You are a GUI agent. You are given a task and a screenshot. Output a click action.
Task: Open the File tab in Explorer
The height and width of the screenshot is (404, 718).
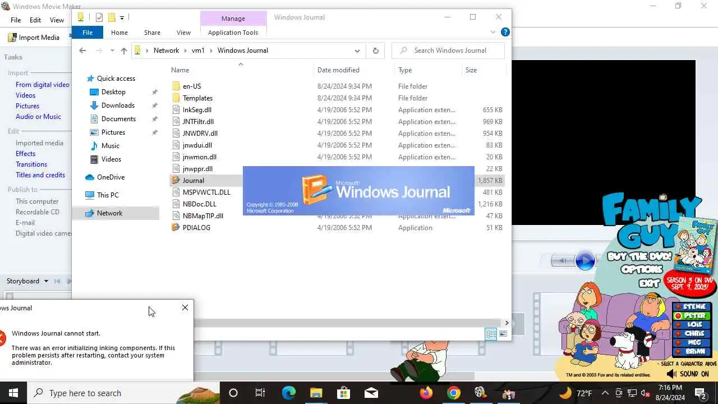click(88, 33)
